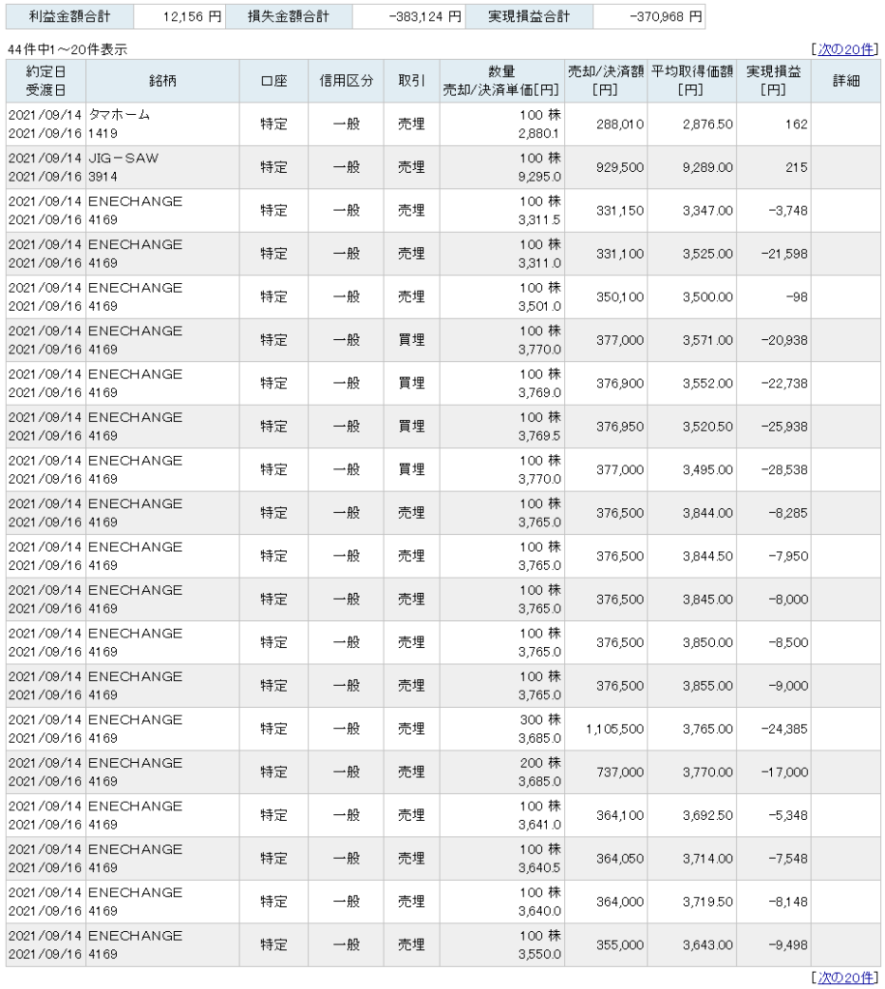
Task: Click the 信用区分 column header
Action: 346,81
